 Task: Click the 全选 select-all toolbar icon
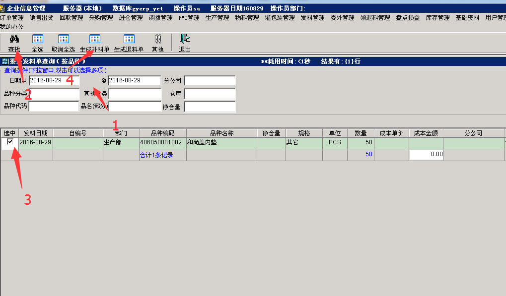tap(37, 39)
